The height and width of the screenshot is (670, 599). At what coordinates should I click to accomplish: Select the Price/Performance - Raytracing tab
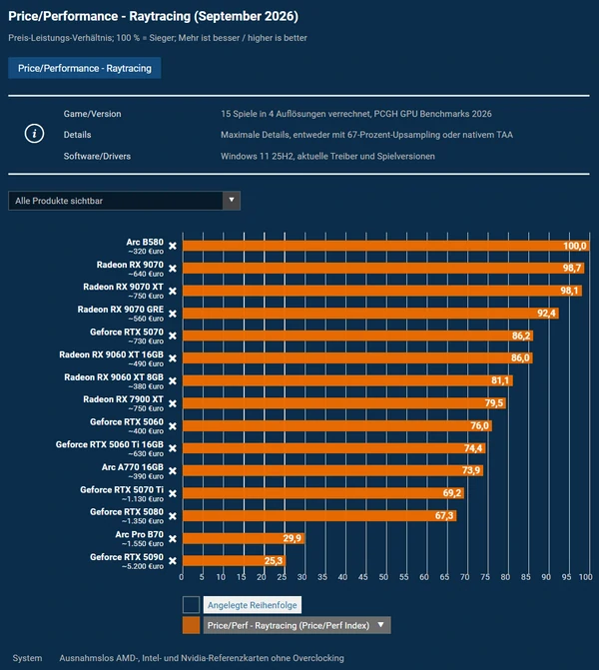point(85,68)
